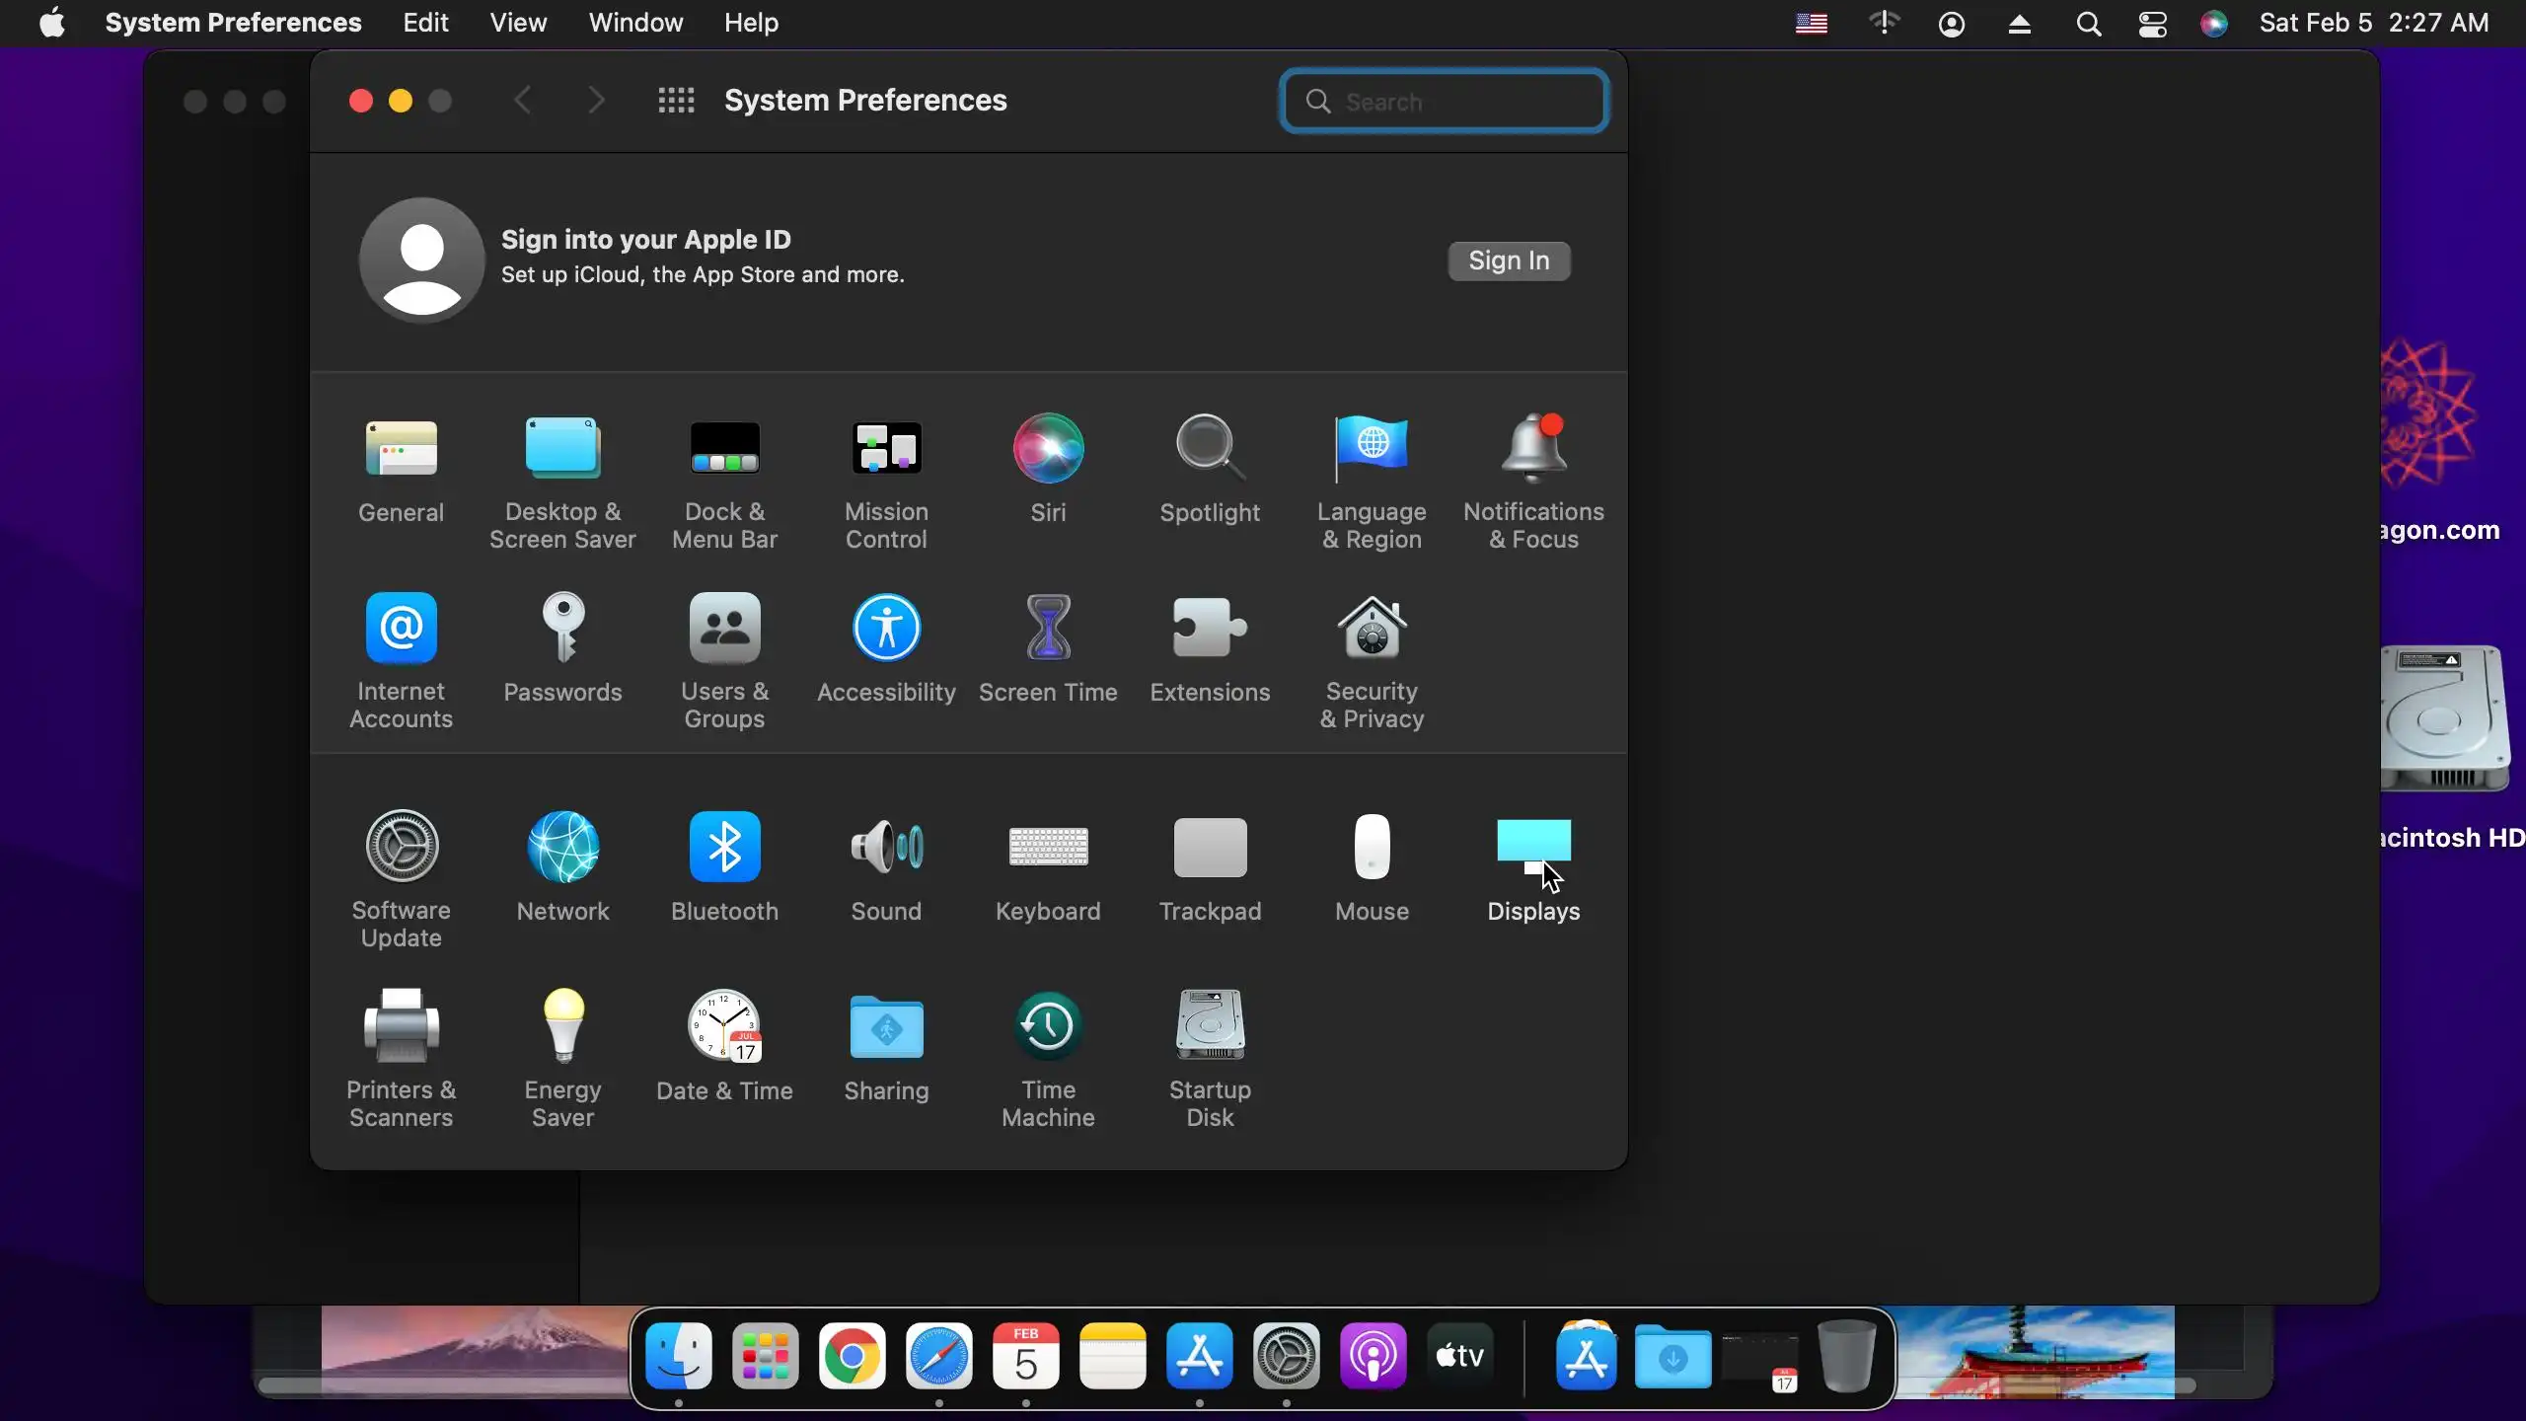
Task: Open the Edit menu
Action: [425, 23]
